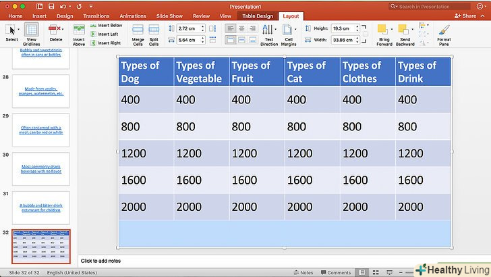Viewport: 491px width, 277px height.
Task: Click the Merge Cells icon
Action: pos(138,32)
